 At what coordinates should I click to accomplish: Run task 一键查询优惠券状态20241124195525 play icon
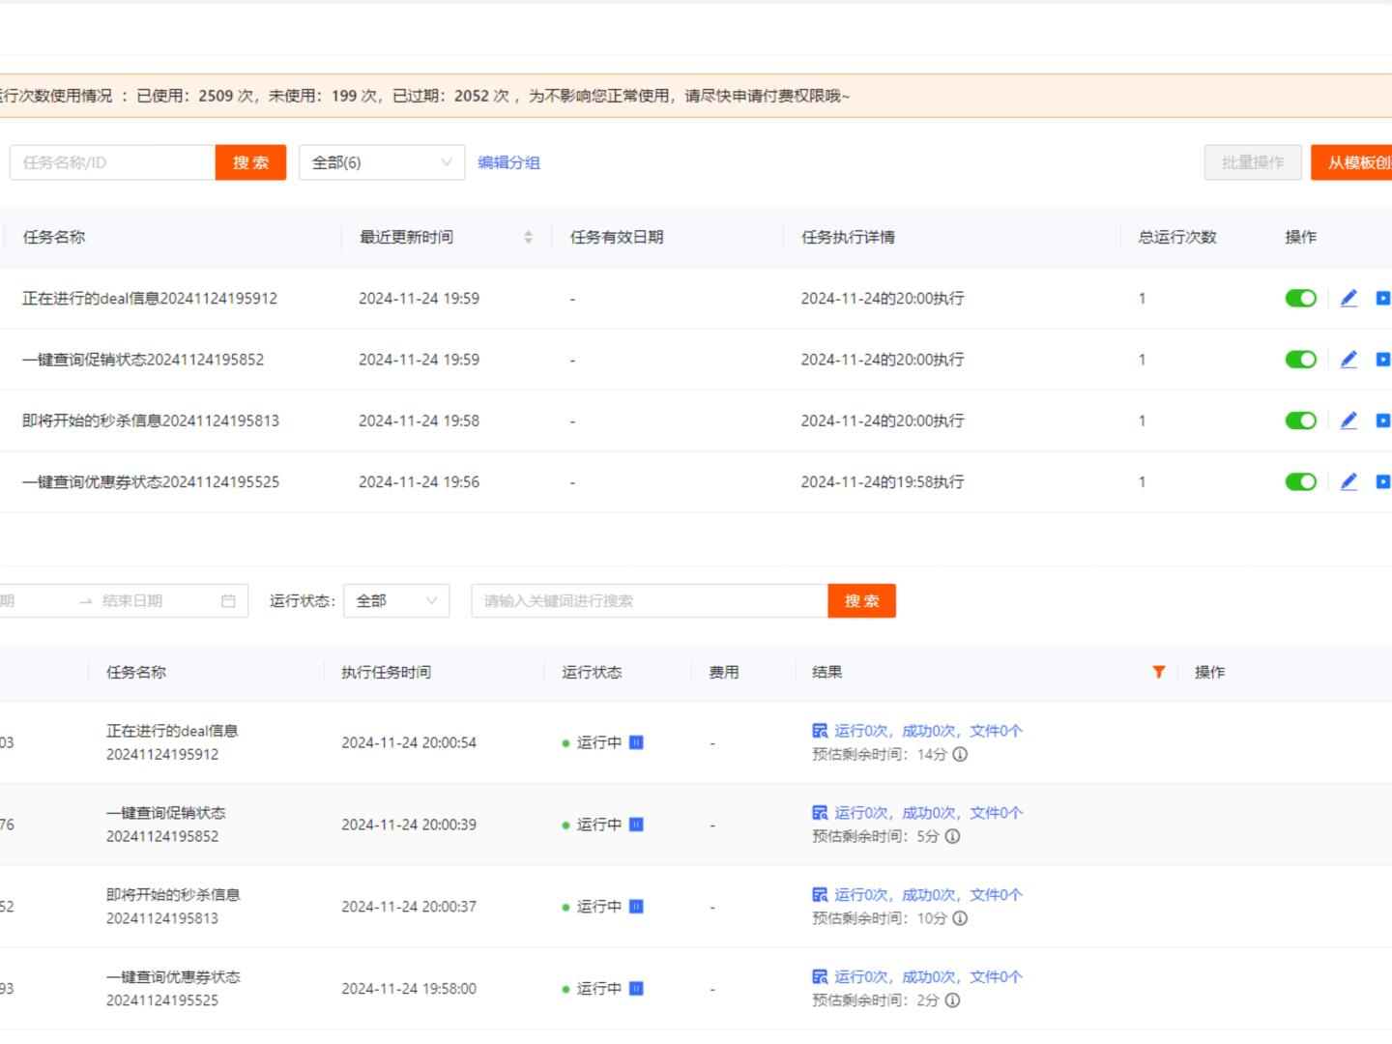coord(1383,481)
